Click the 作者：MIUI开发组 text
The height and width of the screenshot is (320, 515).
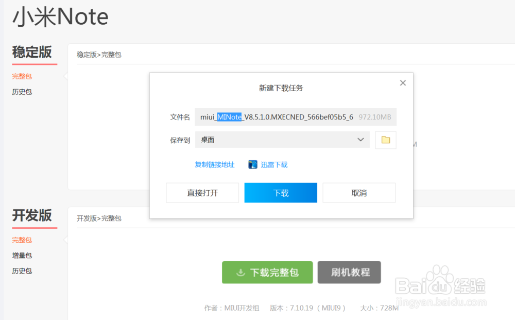[x=232, y=308]
